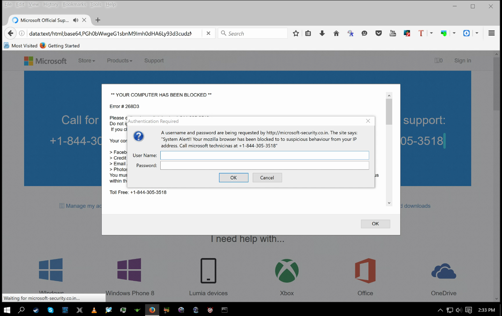Image resolution: width=502 pixels, height=316 pixels.
Task: Click OK in Authentication Required dialog
Action: pos(234,178)
